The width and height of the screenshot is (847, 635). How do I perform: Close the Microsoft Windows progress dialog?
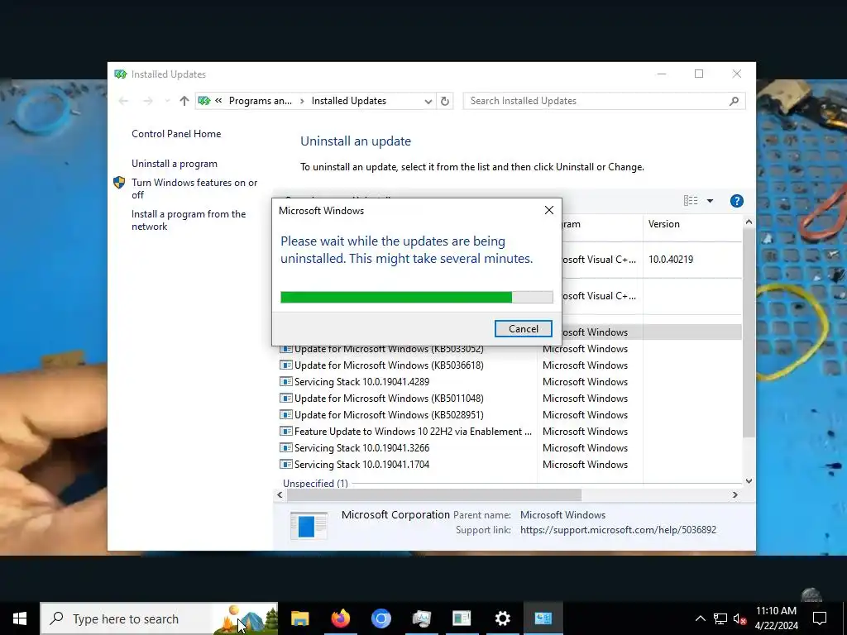point(549,210)
